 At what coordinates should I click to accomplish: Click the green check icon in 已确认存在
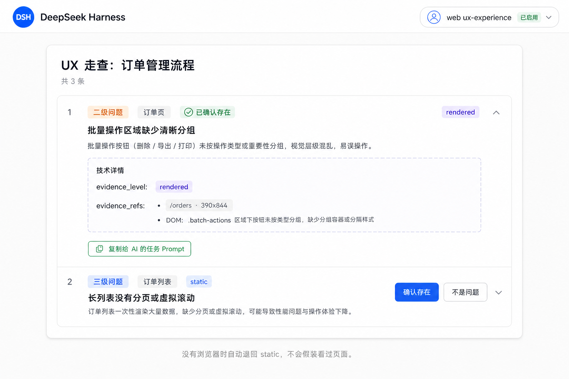click(189, 112)
